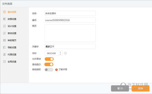Click the 导航设置 sidebar icon
This screenshot has width=152, height=94.
pos(4,47)
